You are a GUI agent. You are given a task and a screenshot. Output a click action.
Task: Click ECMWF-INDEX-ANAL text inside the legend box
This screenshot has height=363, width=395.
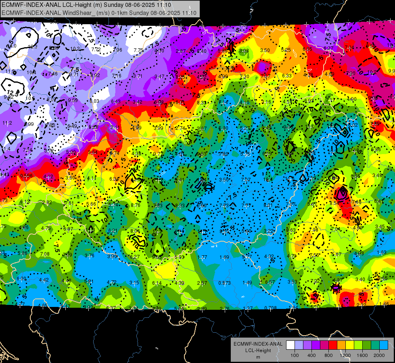(258, 344)
